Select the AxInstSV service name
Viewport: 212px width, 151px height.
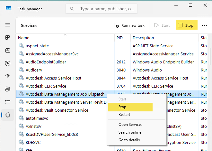[x=33, y=127]
